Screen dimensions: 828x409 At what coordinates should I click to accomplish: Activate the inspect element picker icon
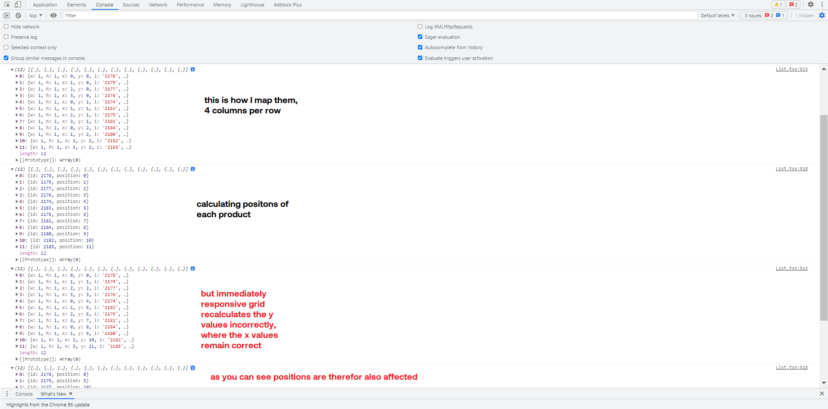(x=7, y=5)
